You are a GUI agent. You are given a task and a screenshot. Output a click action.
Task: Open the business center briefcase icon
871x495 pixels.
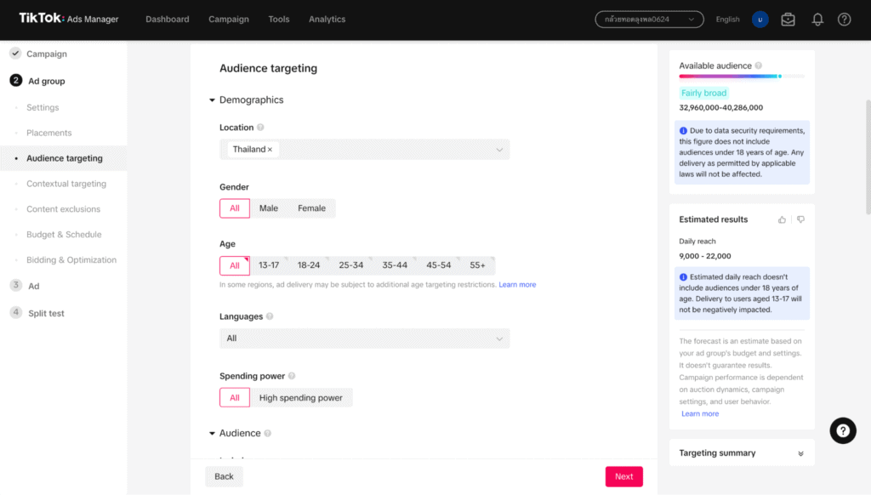click(788, 20)
